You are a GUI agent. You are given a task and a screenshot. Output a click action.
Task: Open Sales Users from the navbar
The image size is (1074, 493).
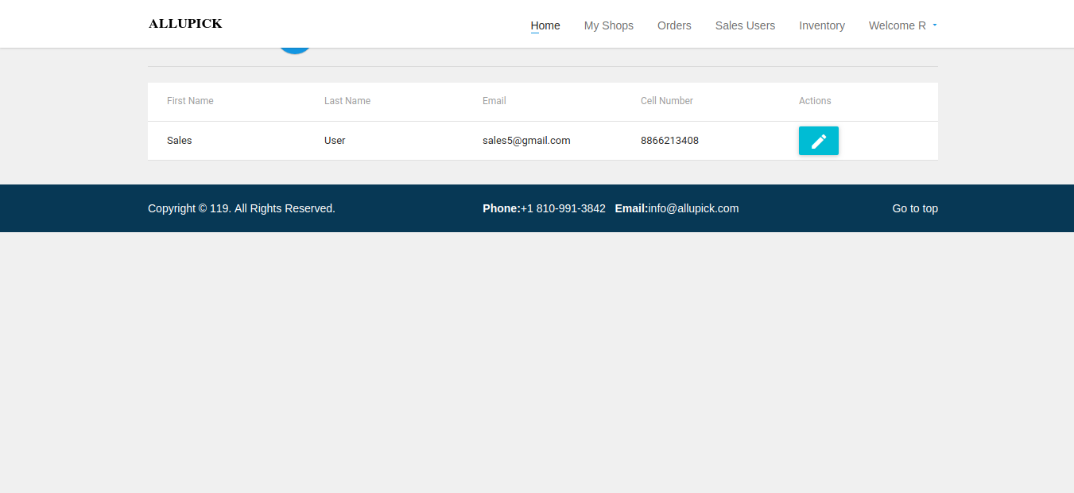point(745,25)
